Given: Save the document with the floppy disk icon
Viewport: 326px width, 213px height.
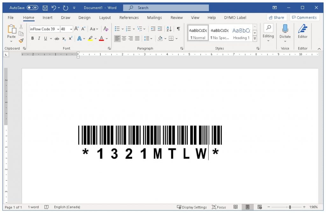Looking at the screenshot, I should [x=45, y=8].
